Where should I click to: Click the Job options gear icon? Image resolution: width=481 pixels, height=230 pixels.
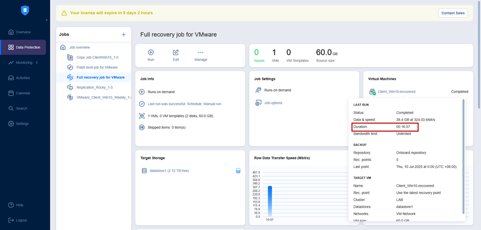tap(258, 103)
